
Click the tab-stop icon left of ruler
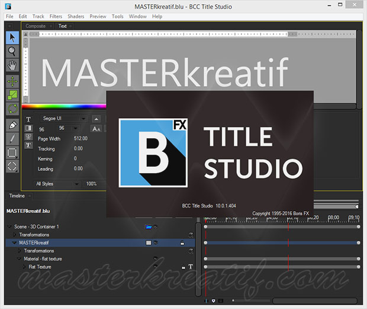[x=25, y=34]
